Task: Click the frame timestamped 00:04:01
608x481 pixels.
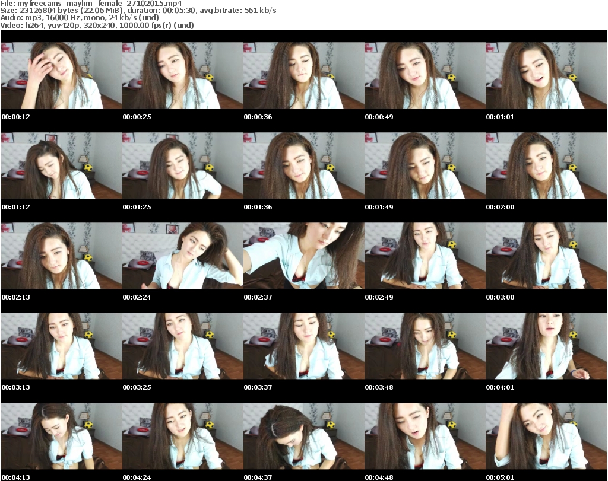Action: point(546,346)
